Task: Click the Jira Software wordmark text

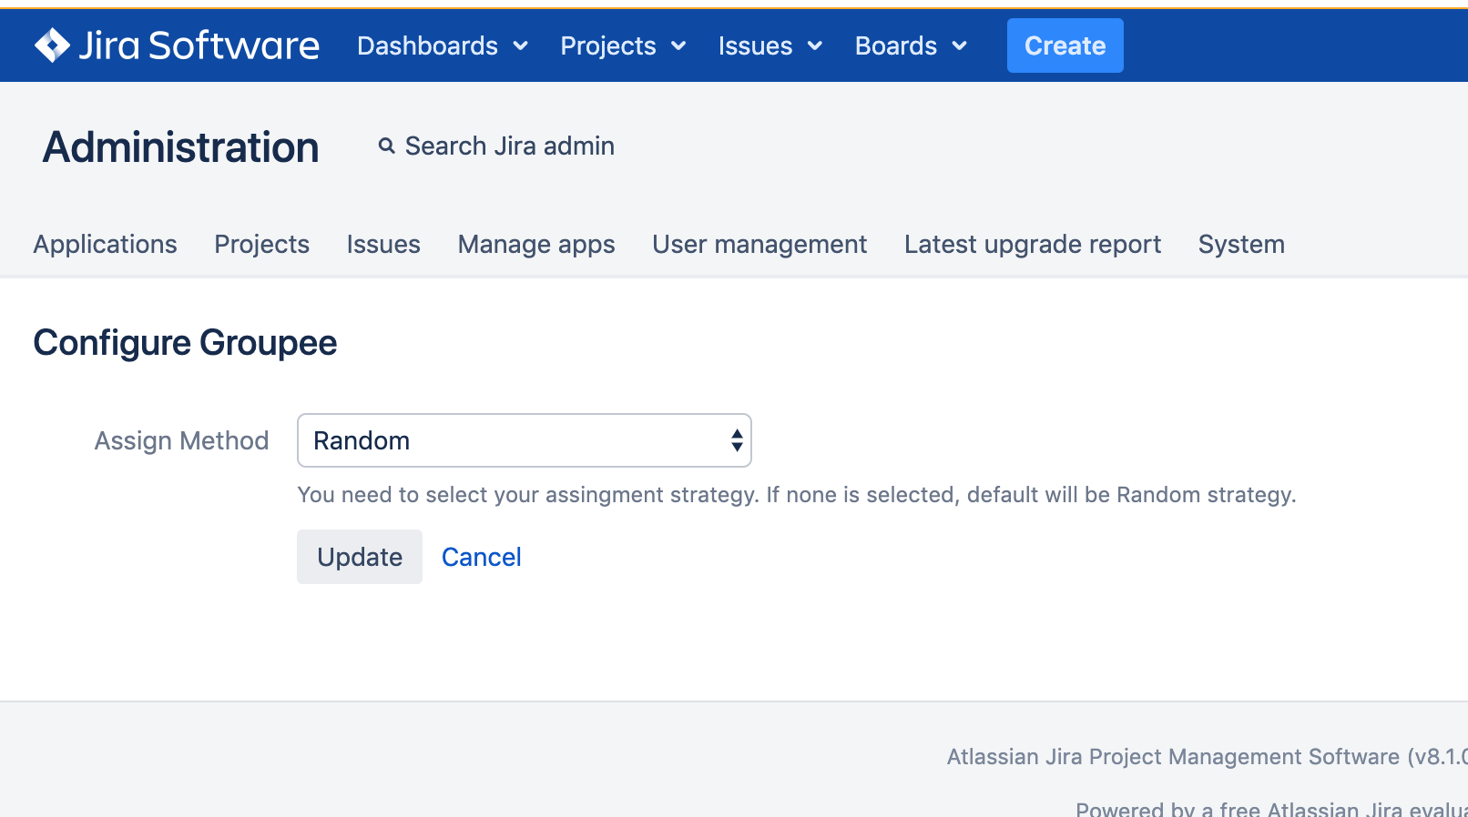Action: point(199,45)
